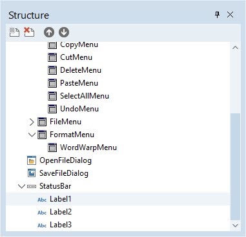The height and width of the screenshot is (237, 246).
Task: Click the Abc icon beside Label3
Action: click(42, 225)
